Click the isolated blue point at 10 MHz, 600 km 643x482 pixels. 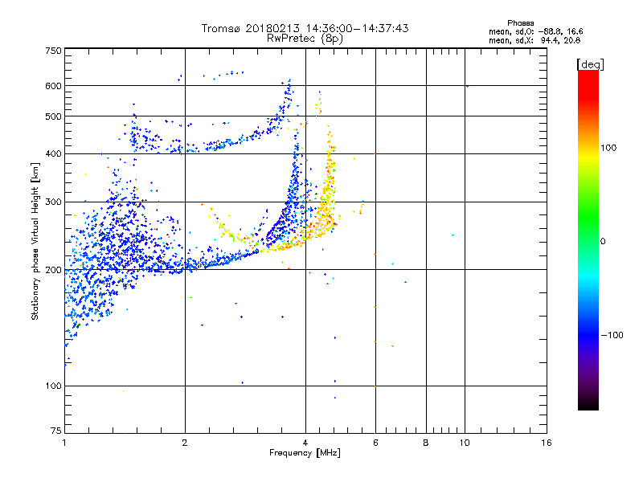467,87
